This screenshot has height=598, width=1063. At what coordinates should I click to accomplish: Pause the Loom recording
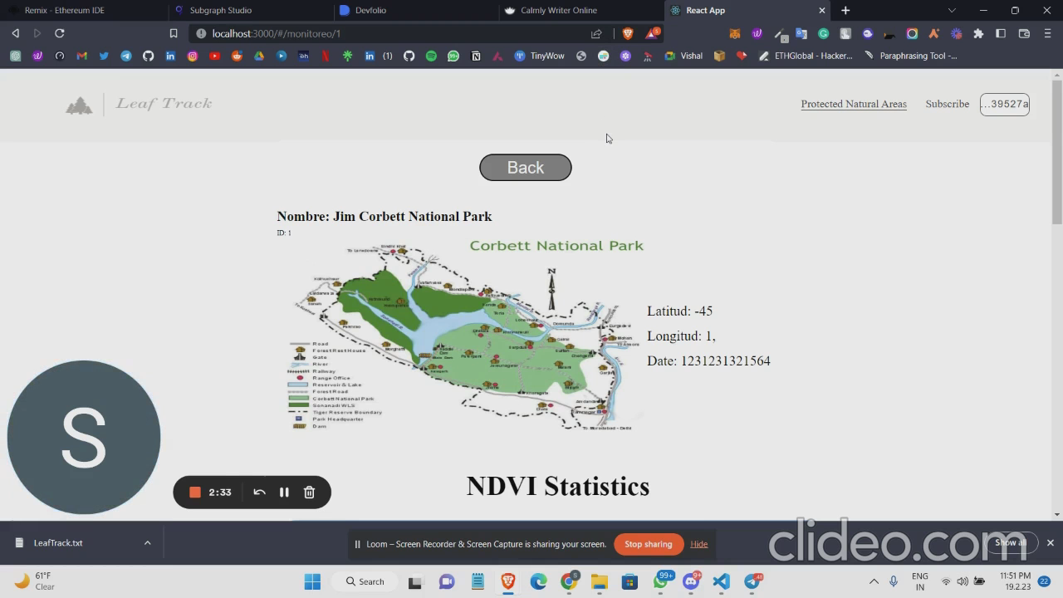click(x=284, y=493)
